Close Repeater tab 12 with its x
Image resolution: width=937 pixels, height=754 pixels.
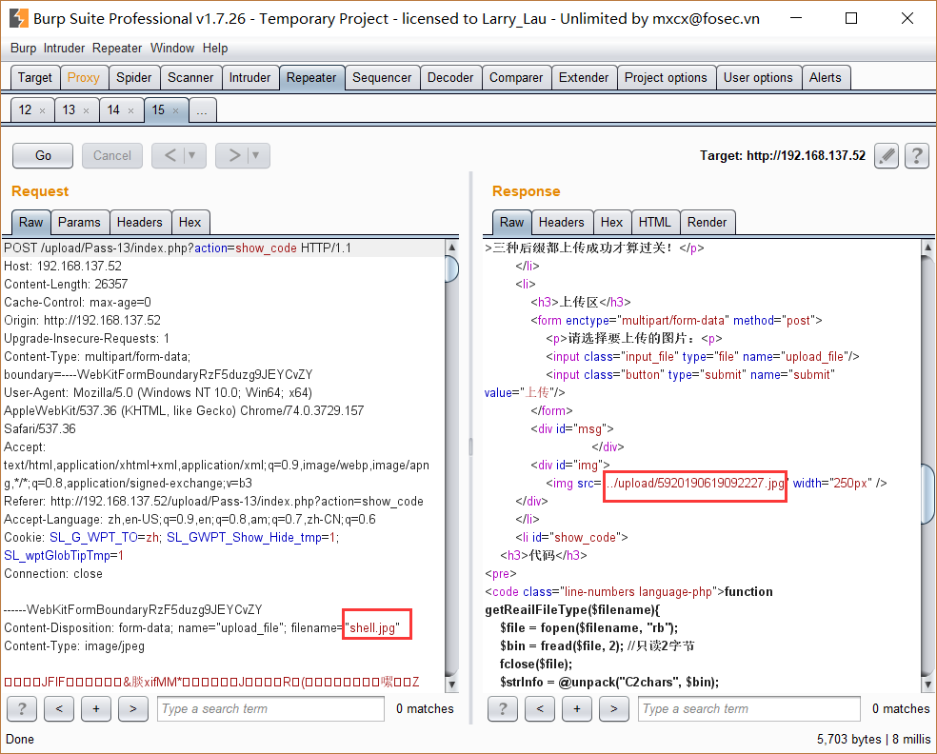43,110
